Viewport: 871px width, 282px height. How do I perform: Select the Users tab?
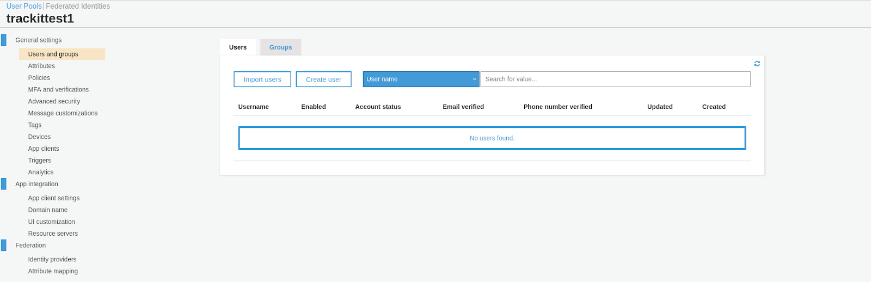pos(238,47)
